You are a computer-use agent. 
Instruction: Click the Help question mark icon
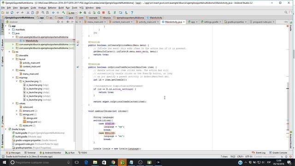(132, 12)
